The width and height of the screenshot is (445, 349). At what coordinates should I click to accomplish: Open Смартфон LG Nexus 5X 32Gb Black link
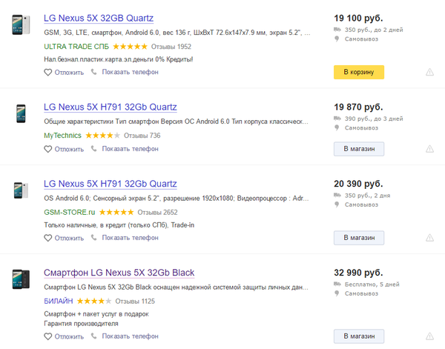(119, 273)
